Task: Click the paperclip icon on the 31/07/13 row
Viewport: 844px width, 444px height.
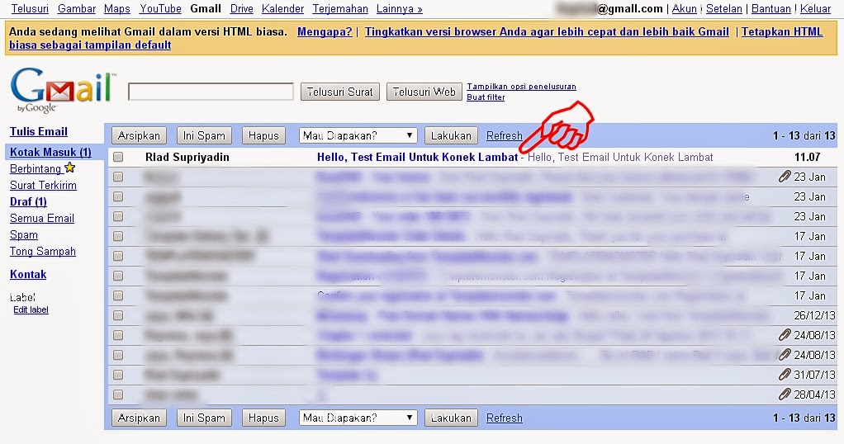Action: click(x=785, y=375)
